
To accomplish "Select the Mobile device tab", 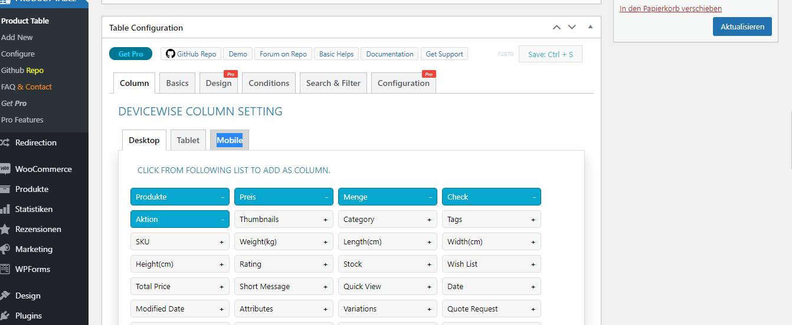I will tap(230, 140).
